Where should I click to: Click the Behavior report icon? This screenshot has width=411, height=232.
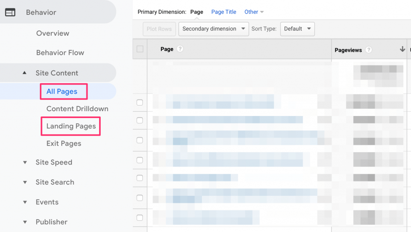pyautogui.click(x=10, y=12)
